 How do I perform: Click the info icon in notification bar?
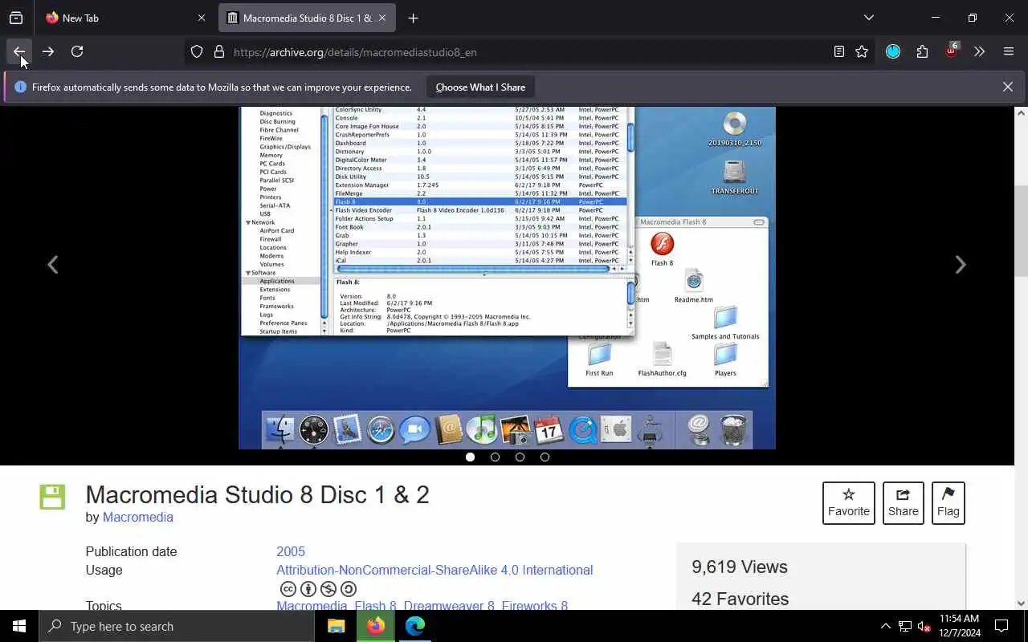[20, 87]
